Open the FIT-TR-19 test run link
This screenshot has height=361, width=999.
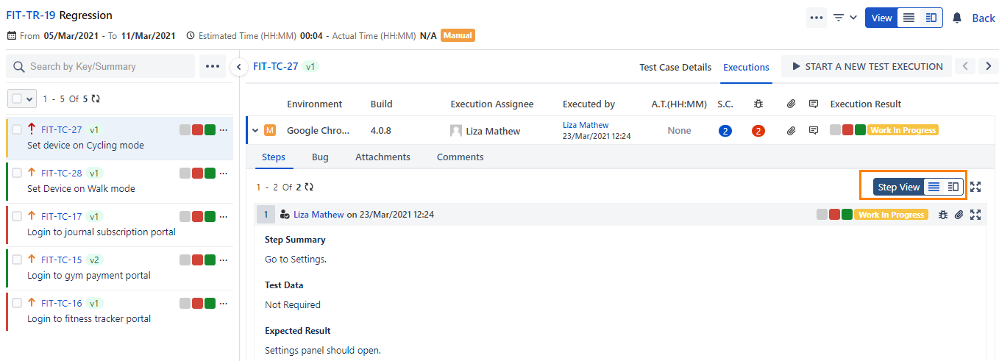point(31,15)
